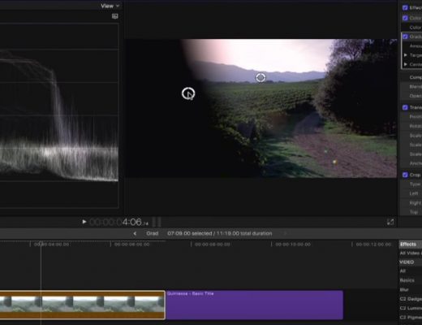Enter full screen playback with expand icon

[x=390, y=222]
